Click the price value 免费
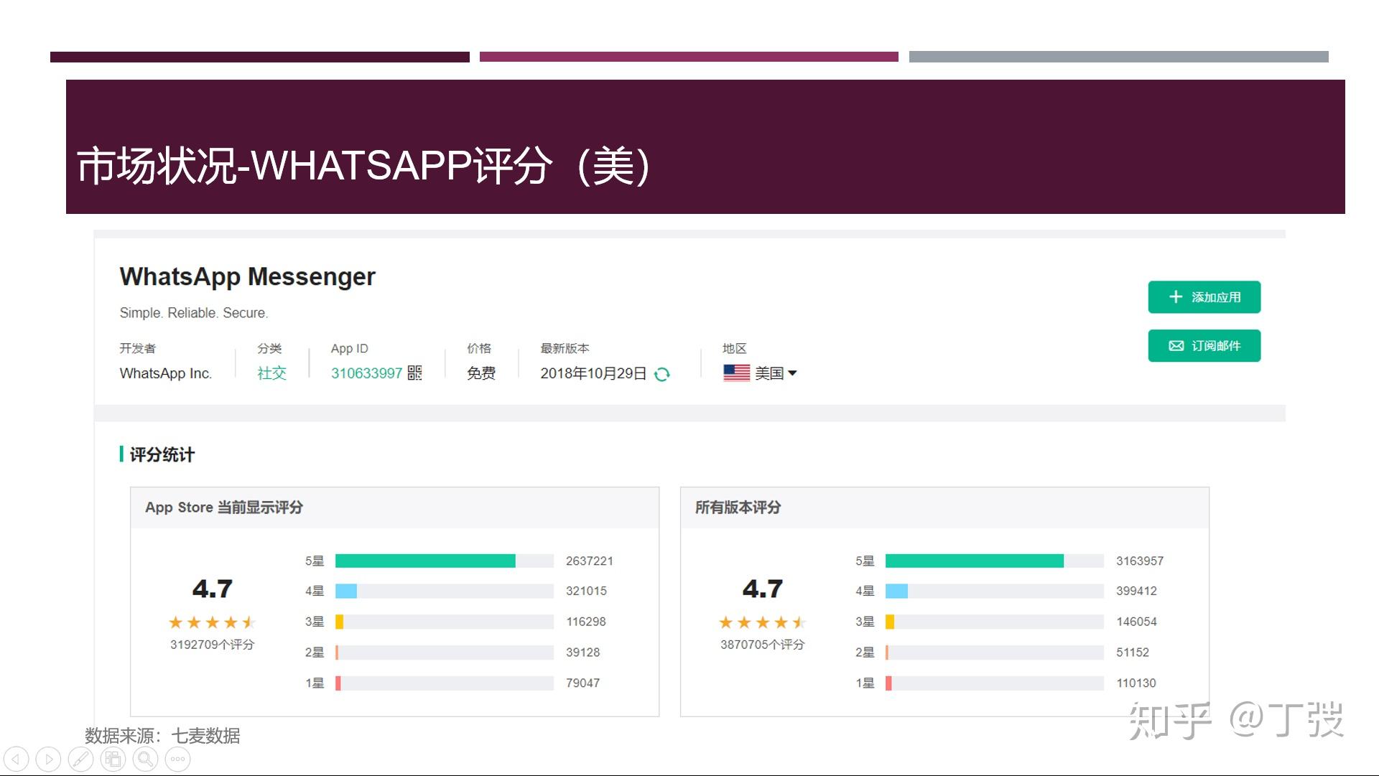 [481, 373]
